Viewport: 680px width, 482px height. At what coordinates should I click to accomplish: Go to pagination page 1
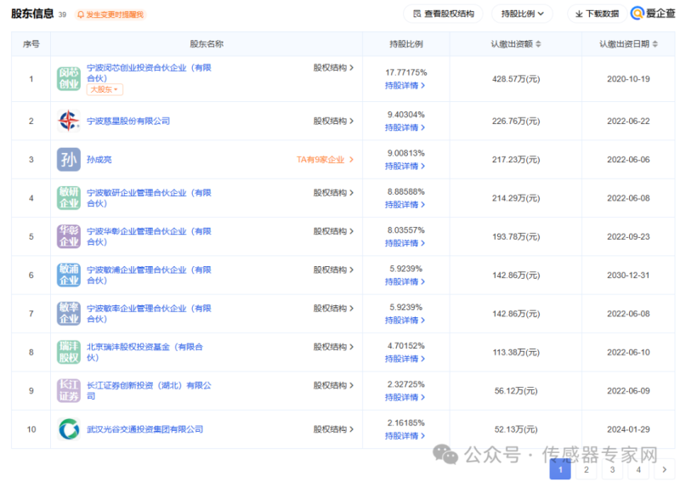point(560,469)
